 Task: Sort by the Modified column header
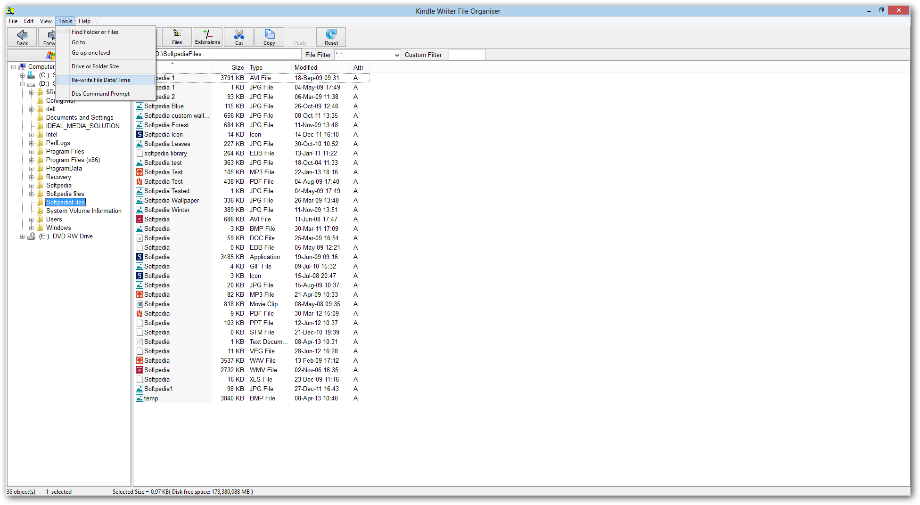[x=321, y=68]
